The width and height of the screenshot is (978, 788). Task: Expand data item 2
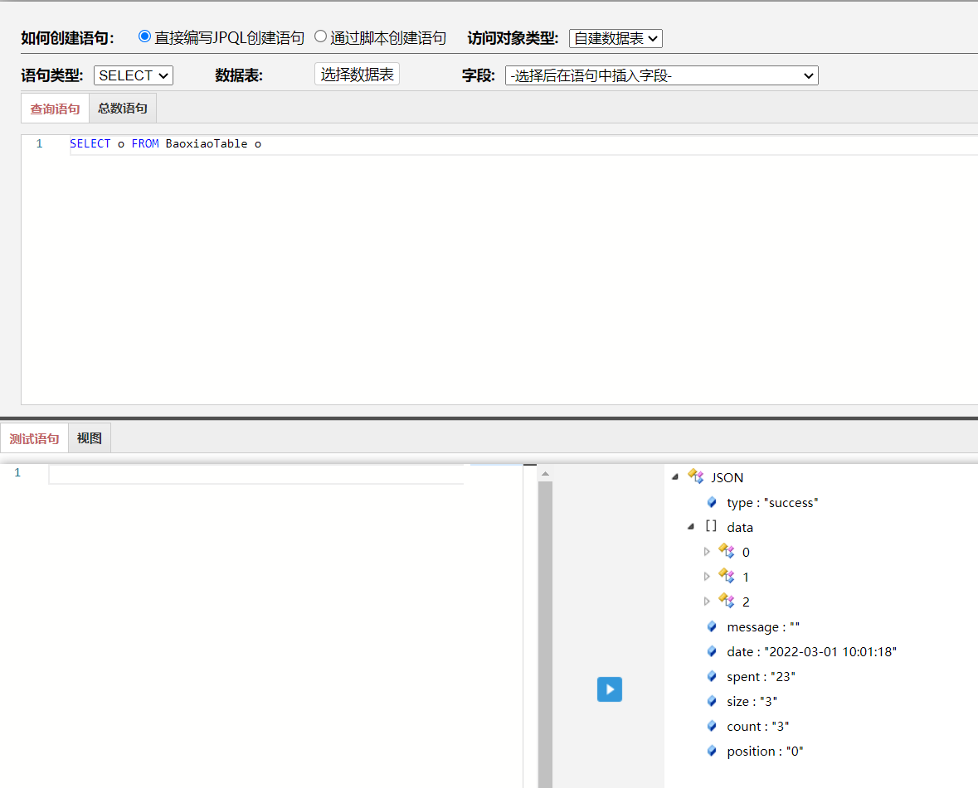707,602
